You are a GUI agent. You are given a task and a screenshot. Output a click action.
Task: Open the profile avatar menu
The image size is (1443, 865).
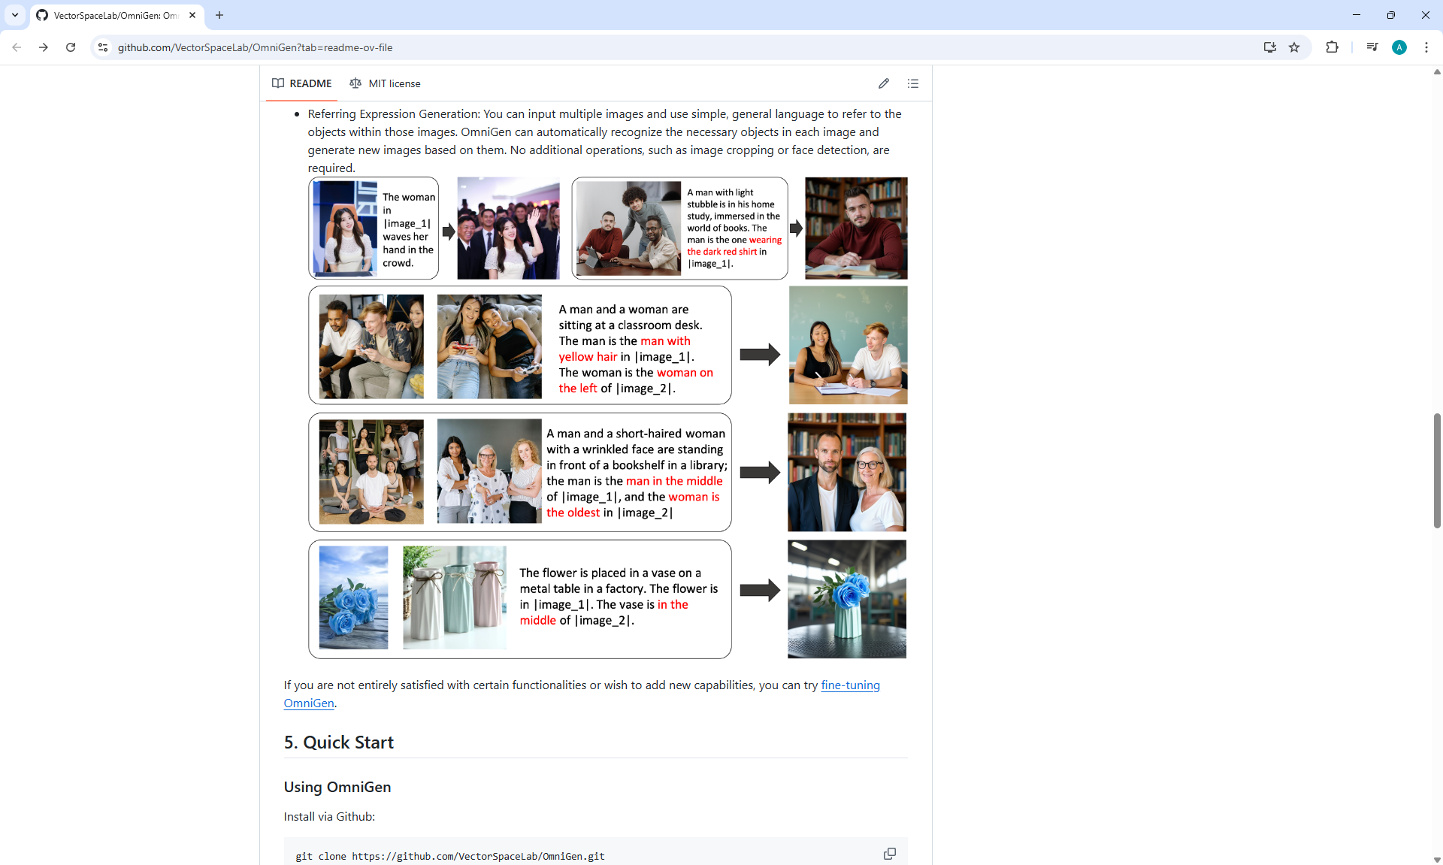1399,47
